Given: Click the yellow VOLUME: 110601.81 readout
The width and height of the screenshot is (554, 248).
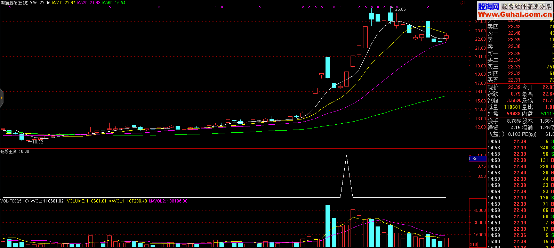Looking at the screenshot, I should [87, 201].
